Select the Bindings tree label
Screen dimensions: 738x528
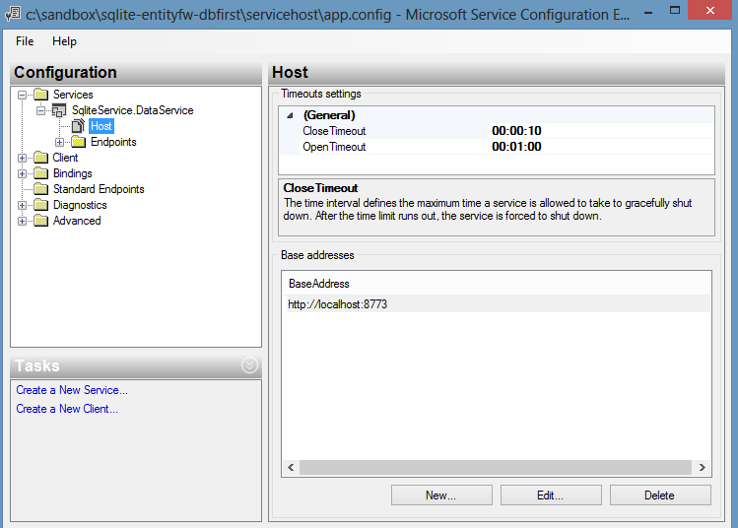tap(73, 173)
